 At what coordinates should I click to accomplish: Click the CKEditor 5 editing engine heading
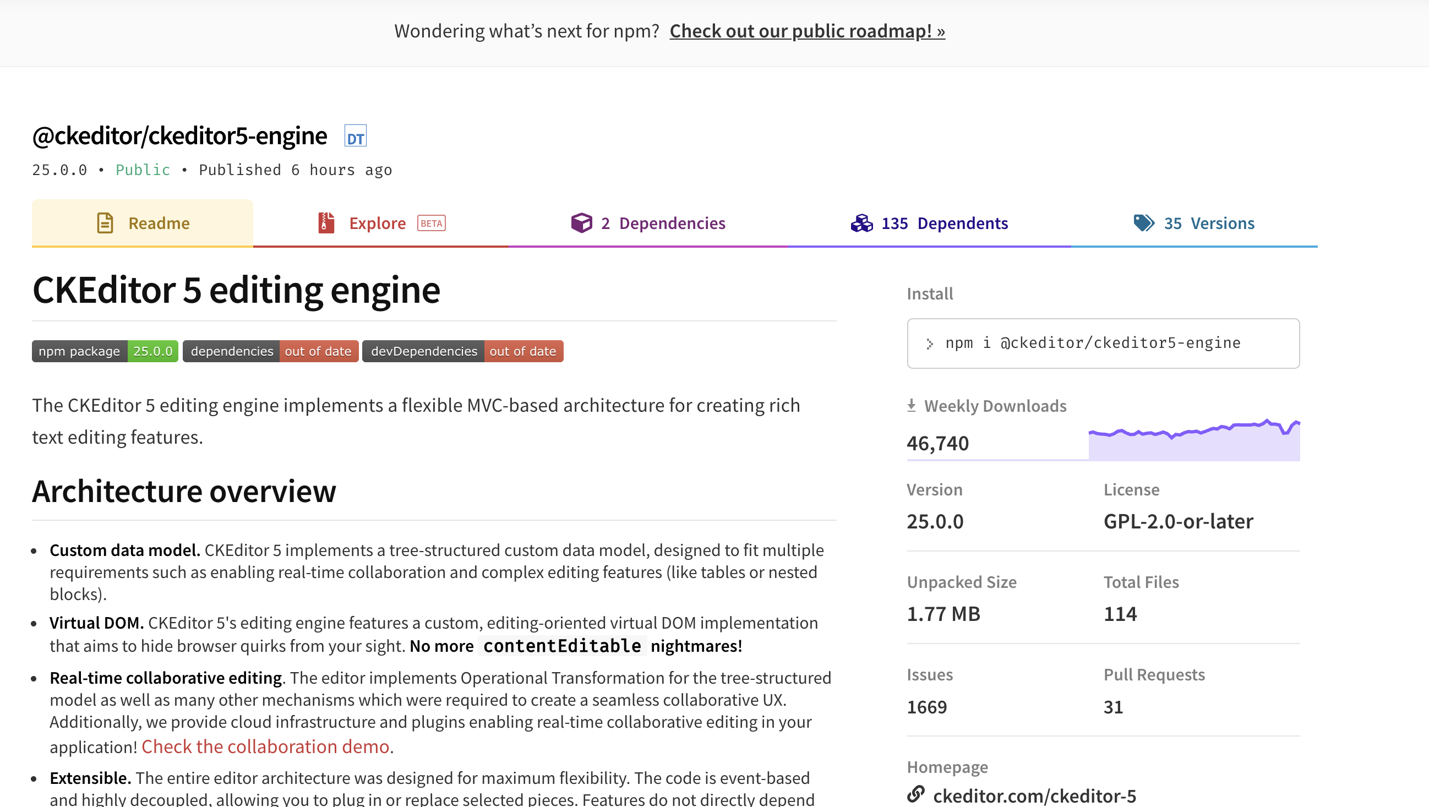pos(236,290)
